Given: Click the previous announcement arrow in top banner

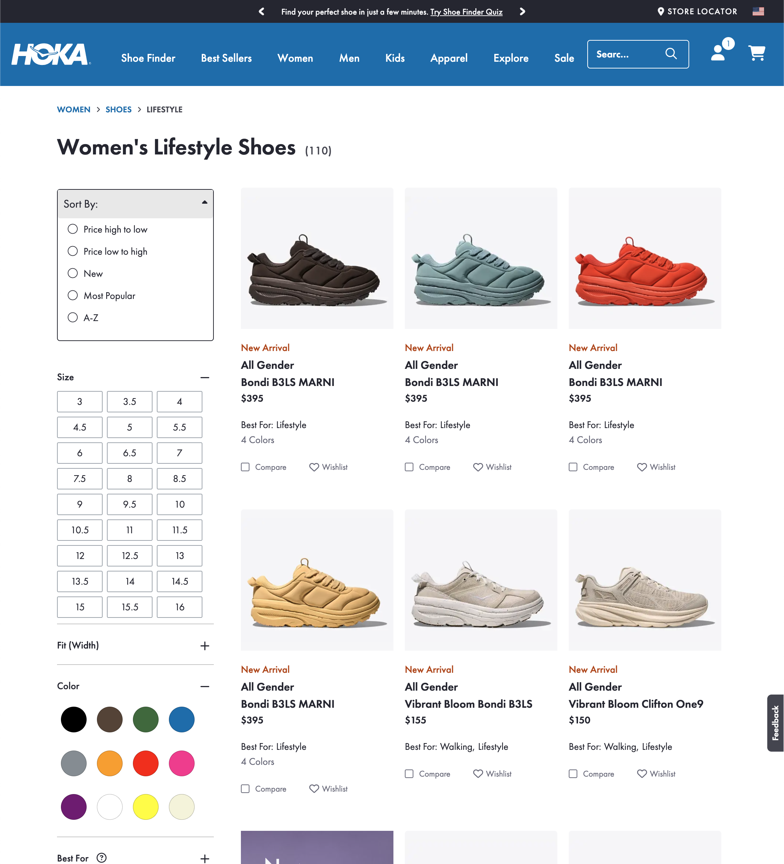Looking at the screenshot, I should [x=262, y=11].
